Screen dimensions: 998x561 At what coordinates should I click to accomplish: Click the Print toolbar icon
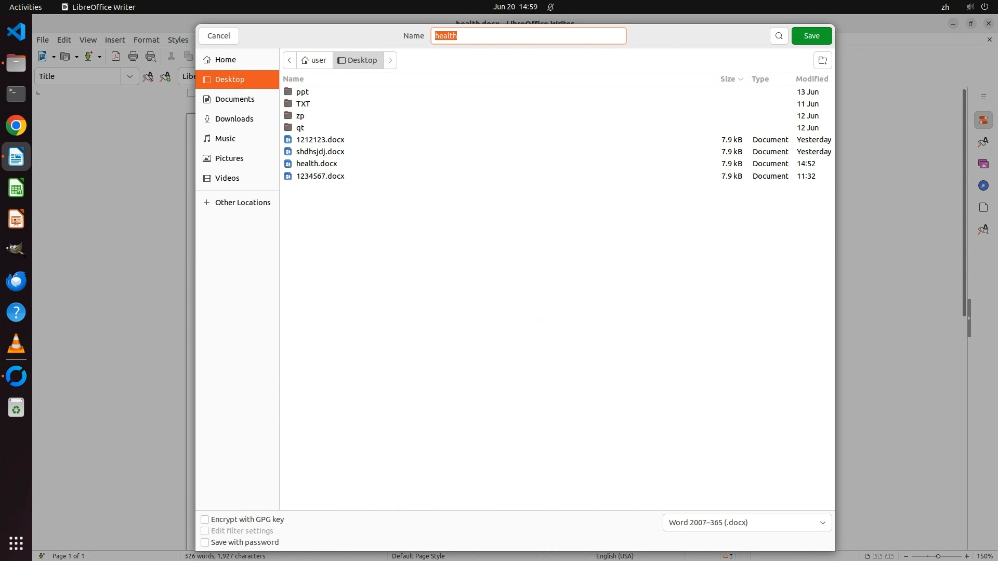tap(133, 56)
